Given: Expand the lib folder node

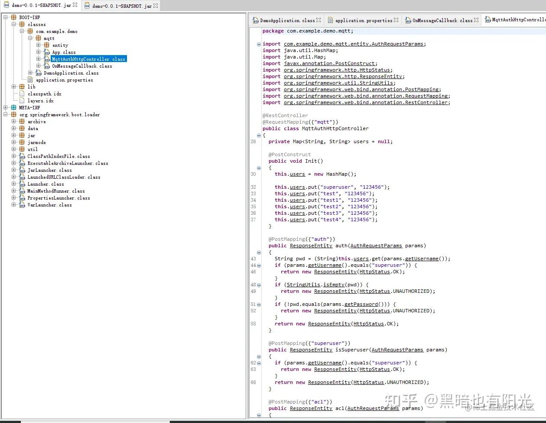Looking at the screenshot, I should coord(14,87).
